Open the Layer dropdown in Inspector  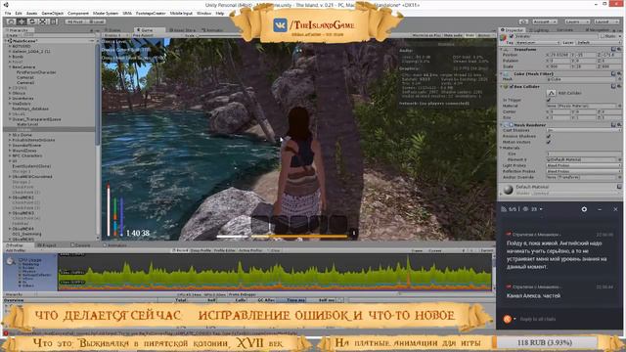(598, 42)
